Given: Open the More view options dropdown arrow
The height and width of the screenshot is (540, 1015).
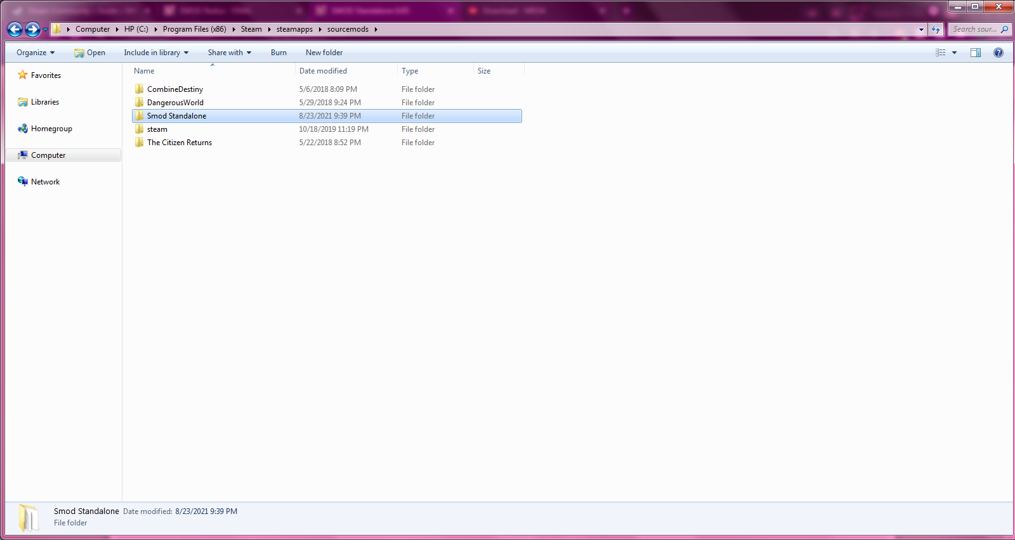Looking at the screenshot, I should coord(954,53).
